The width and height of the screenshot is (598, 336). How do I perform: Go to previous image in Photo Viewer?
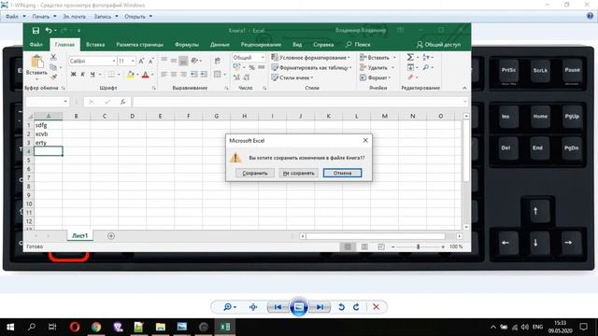(278, 307)
